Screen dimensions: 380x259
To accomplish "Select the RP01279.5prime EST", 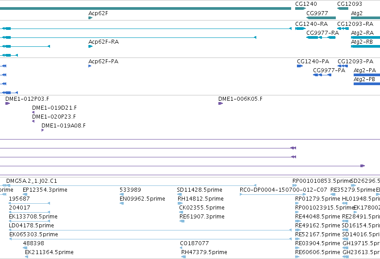I will [x=297, y=203].
